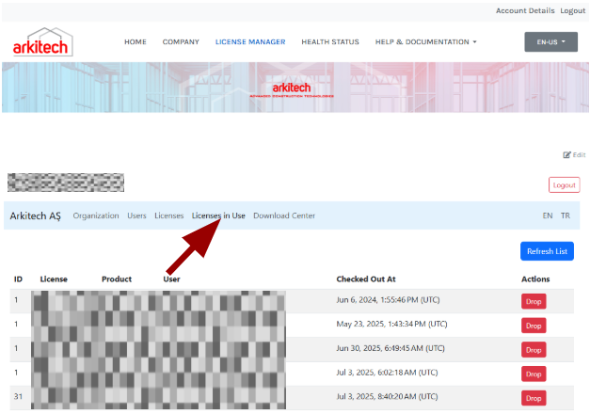Click the Checked Out At column header
Image resolution: width=590 pixels, height=414 pixels.
tap(366, 279)
